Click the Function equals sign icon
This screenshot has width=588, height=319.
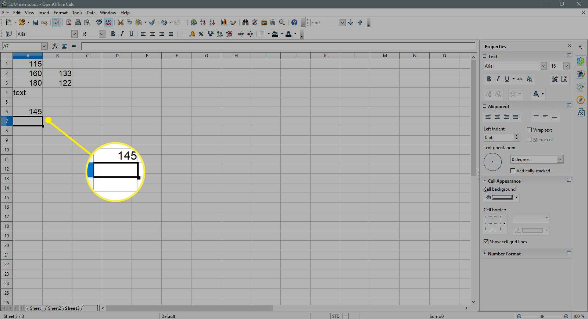coord(73,46)
